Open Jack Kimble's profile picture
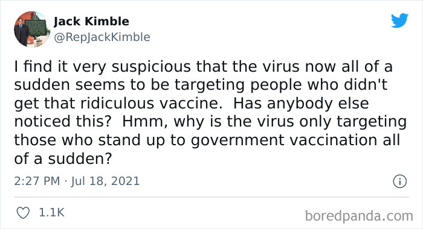Viewport: 423px width, 229px height. tap(32, 30)
